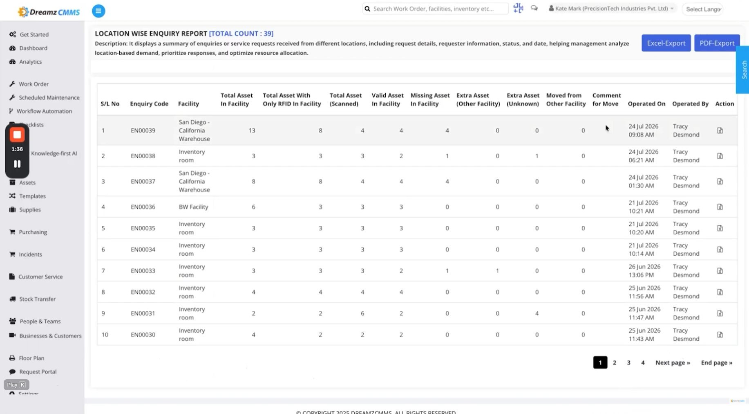Image resolution: width=749 pixels, height=414 pixels.
Task: Jump to End page
Action: click(x=716, y=362)
